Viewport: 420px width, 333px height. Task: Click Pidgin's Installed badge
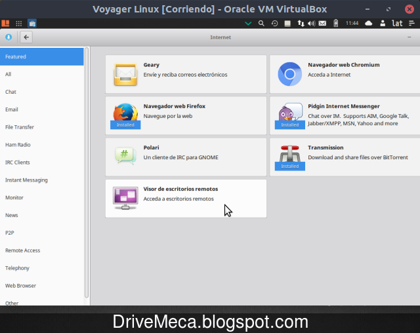tap(290, 125)
